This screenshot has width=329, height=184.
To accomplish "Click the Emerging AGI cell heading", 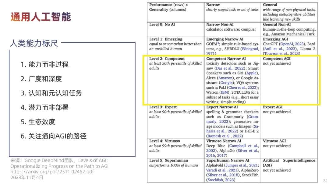I will [275, 39].
